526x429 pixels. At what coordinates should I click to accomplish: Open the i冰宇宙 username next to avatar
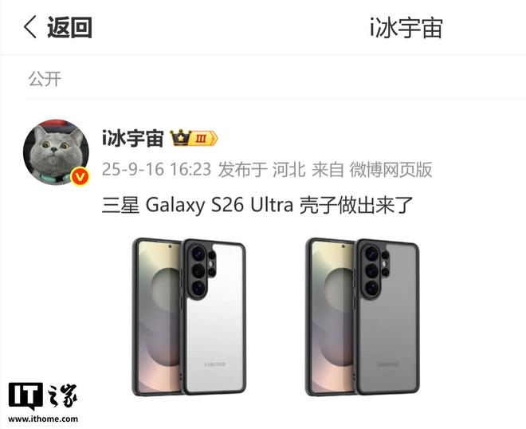pyautogui.click(x=133, y=138)
